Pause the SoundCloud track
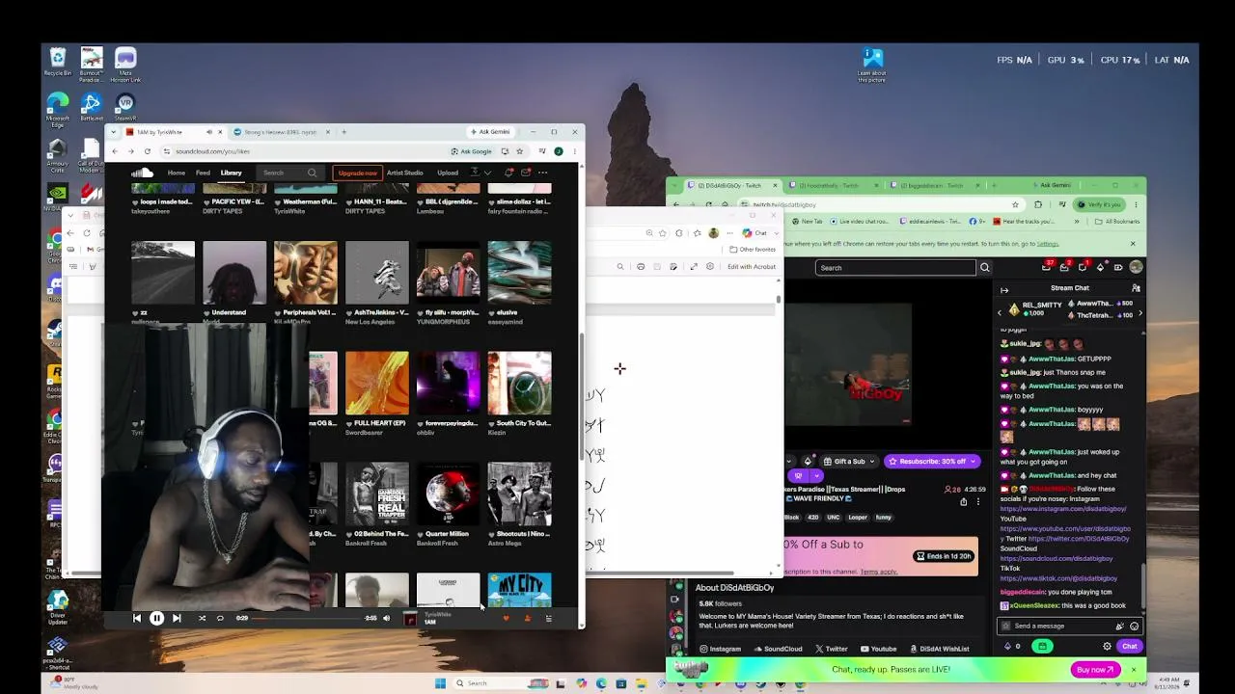 coord(156,618)
